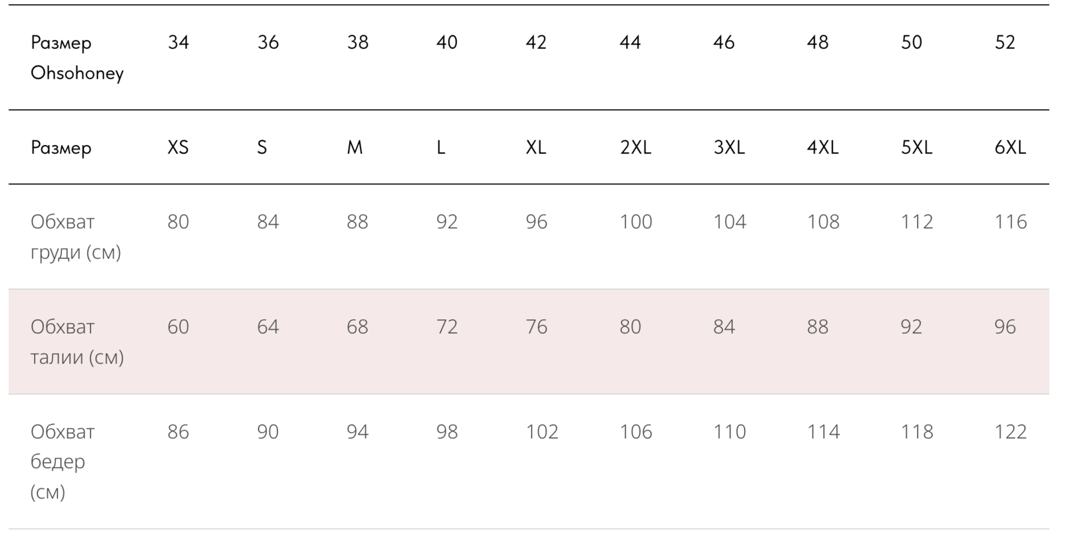Select bust value 92
This screenshot has width=1084, height=537.
[447, 222]
